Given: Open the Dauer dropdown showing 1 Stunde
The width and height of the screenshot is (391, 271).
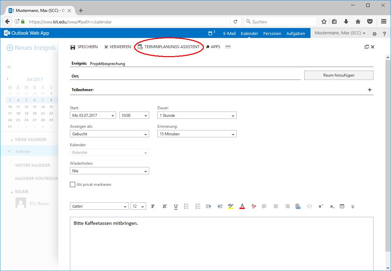Looking at the screenshot, I should coord(197,116).
